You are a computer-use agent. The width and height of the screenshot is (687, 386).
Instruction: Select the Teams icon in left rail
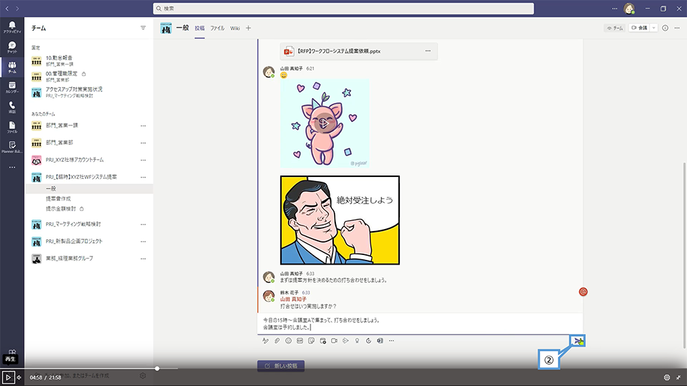[12, 67]
